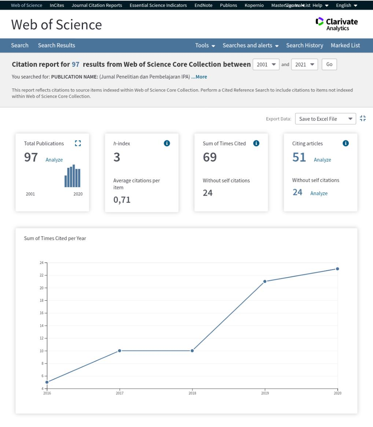This screenshot has height=427, width=373.
Task: Open the end year 2021 dropdown
Action: point(304,65)
